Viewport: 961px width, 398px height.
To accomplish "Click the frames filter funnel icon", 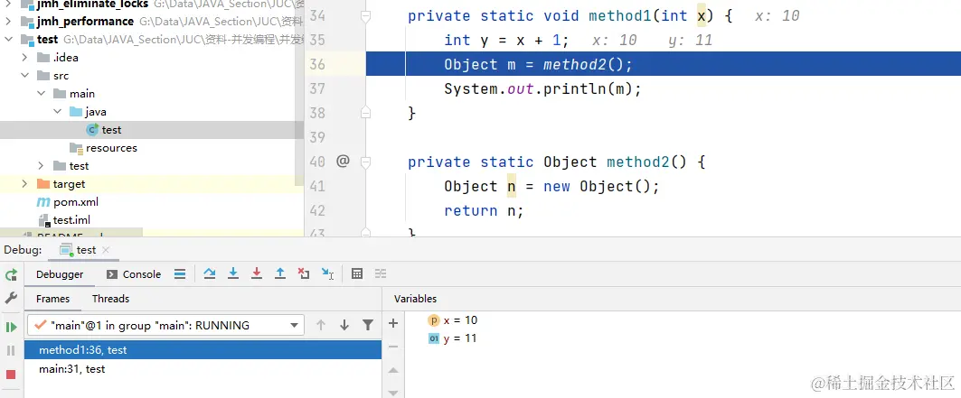I will 368,325.
